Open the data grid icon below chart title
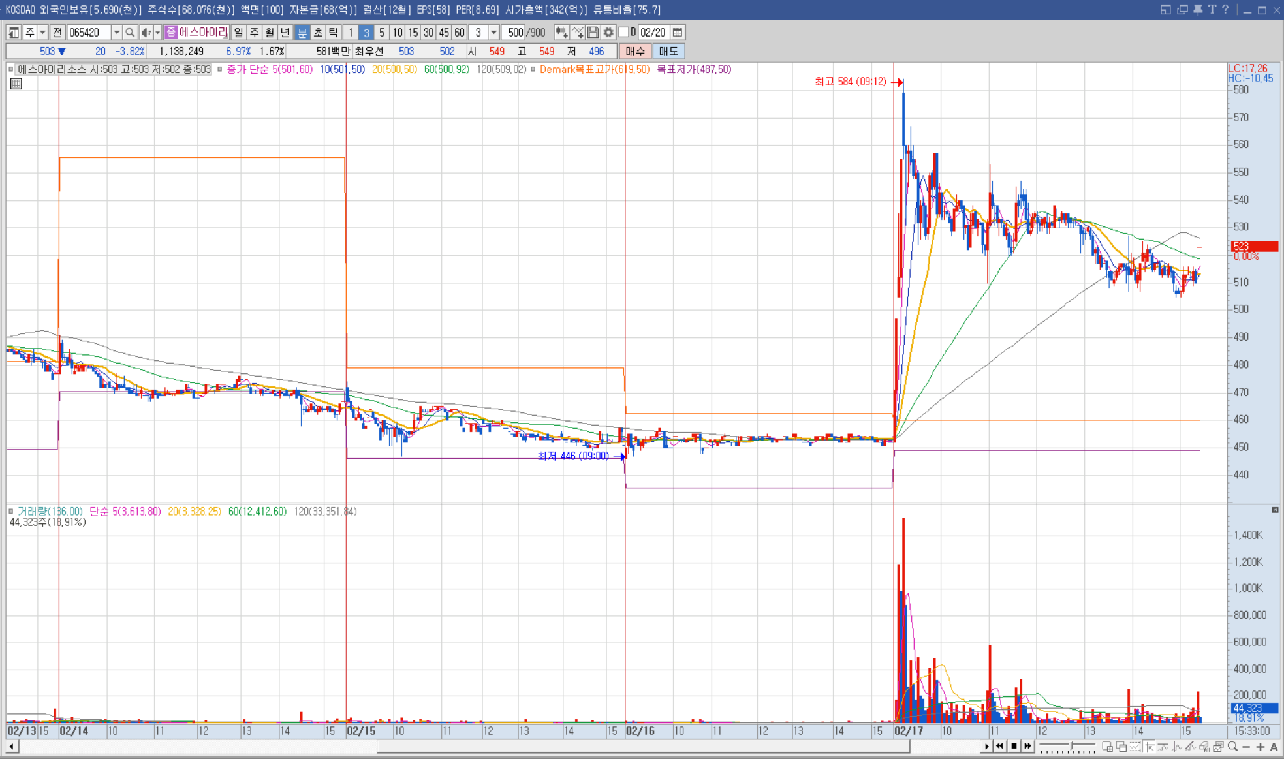The height and width of the screenshot is (759, 1284). 16,84
